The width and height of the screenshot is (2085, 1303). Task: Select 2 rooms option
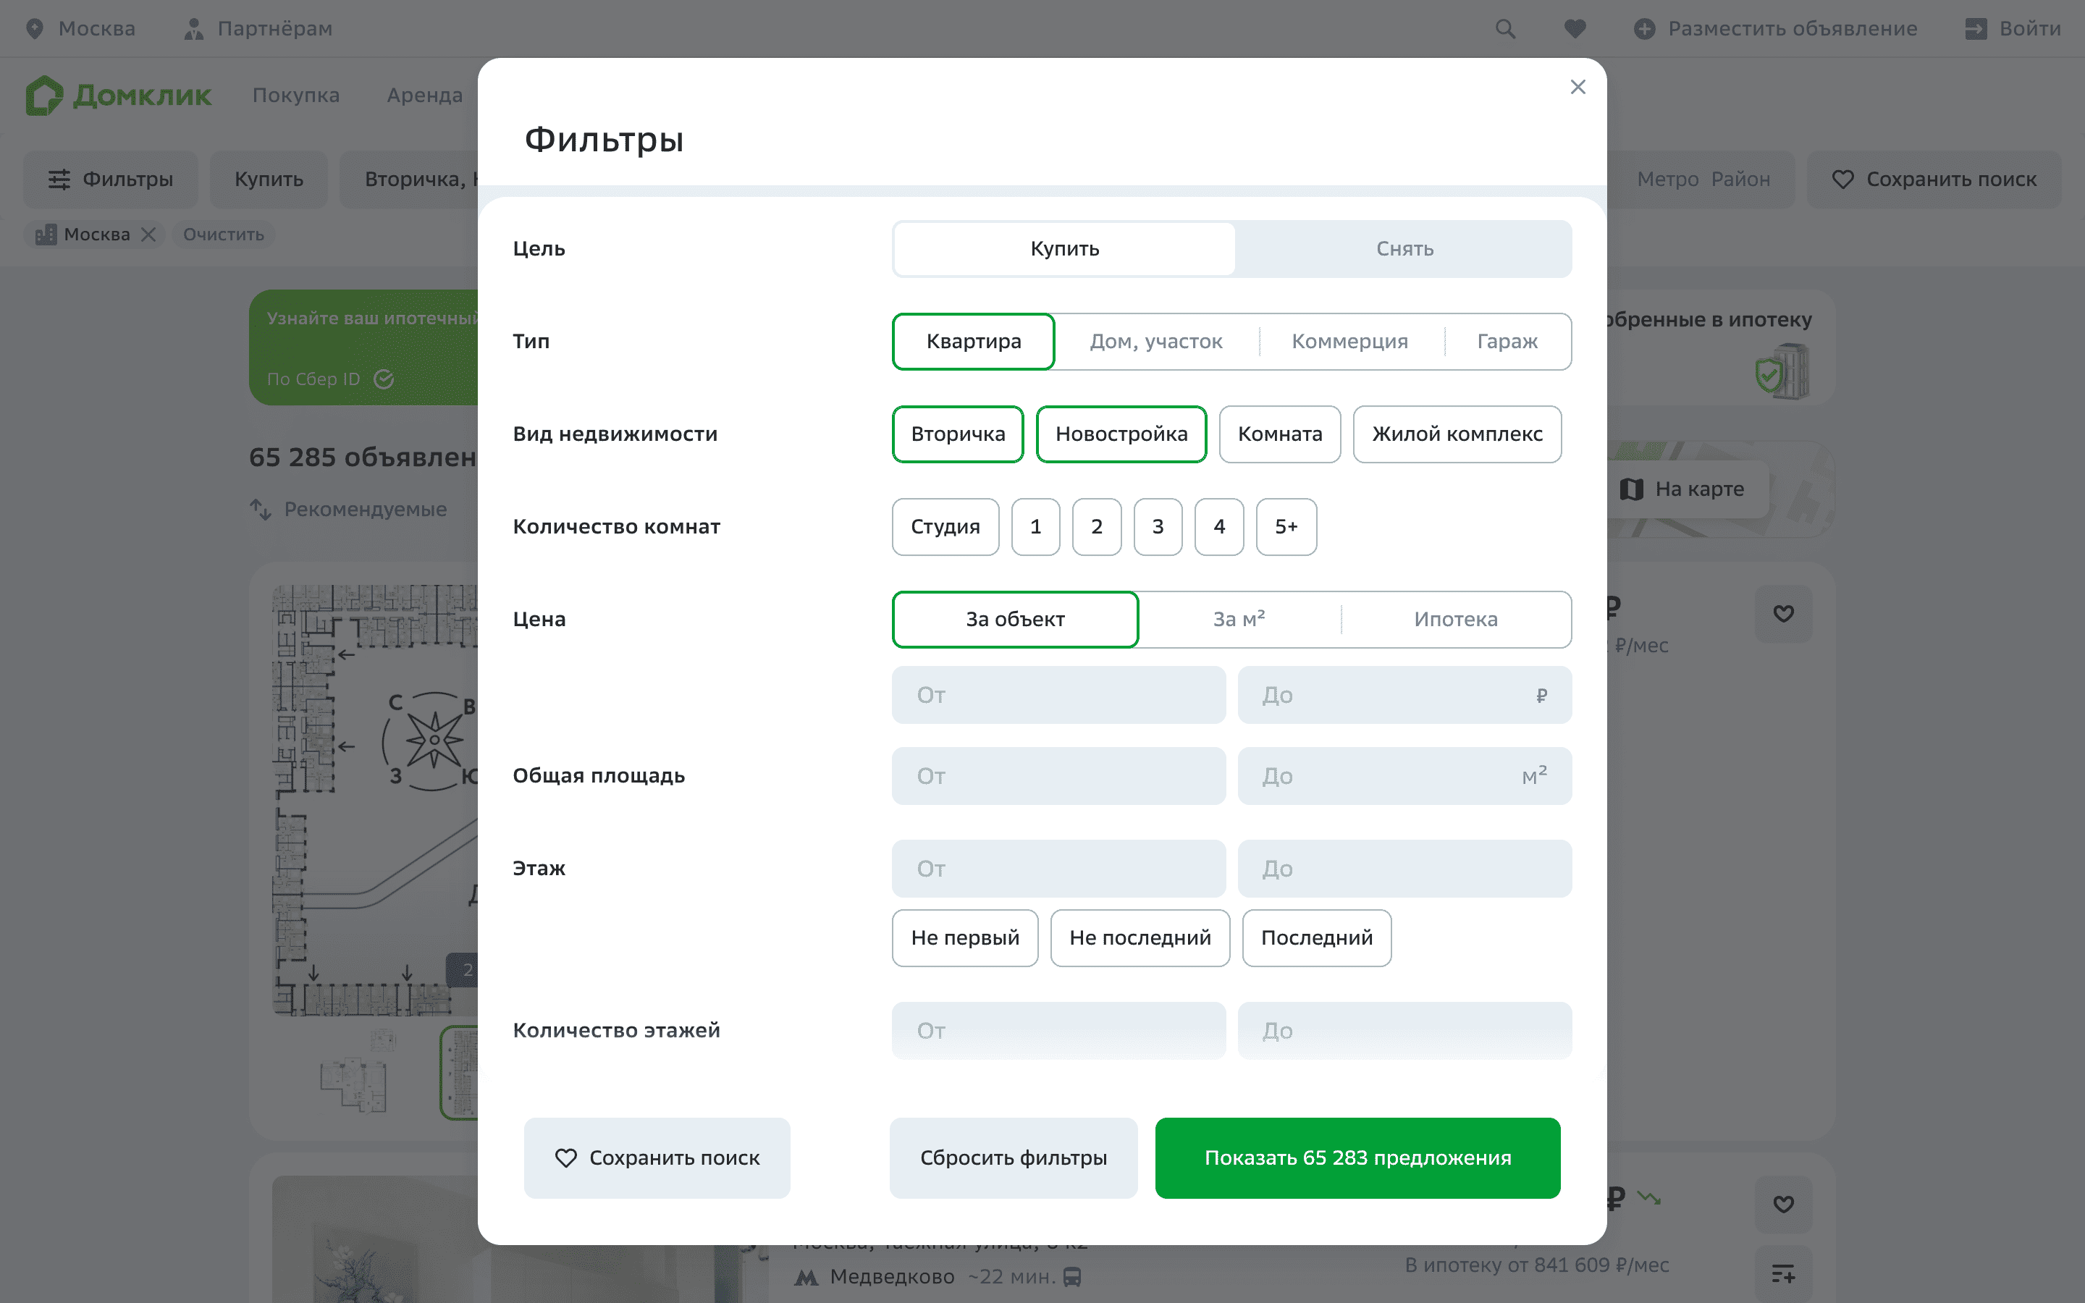(x=1097, y=526)
